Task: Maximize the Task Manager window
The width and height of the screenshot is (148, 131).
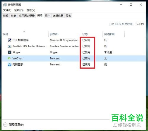Action: (131, 5)
